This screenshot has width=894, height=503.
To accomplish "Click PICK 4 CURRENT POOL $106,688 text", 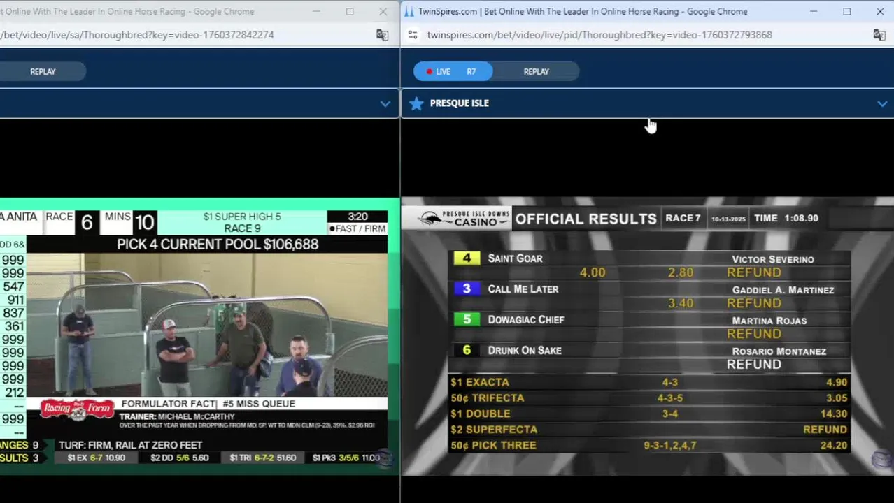I will tap(217, 245).
